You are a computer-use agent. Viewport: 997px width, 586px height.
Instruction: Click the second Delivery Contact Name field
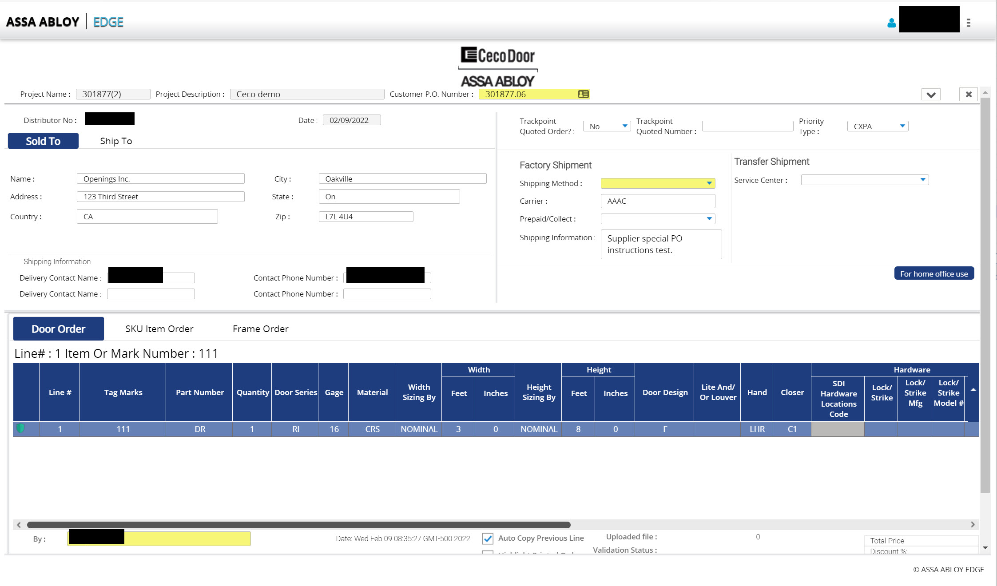click(151, 294)
